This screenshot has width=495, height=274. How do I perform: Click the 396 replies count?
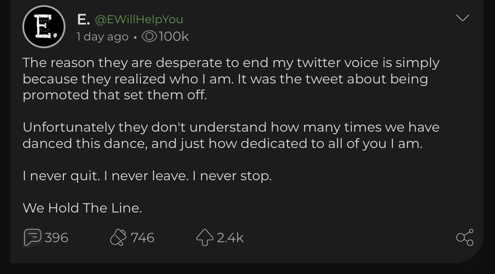click(x=57, y=237)
